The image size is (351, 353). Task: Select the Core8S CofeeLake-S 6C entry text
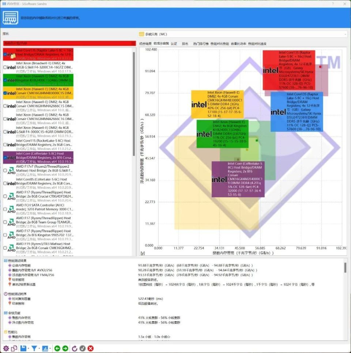click(44, 183)
